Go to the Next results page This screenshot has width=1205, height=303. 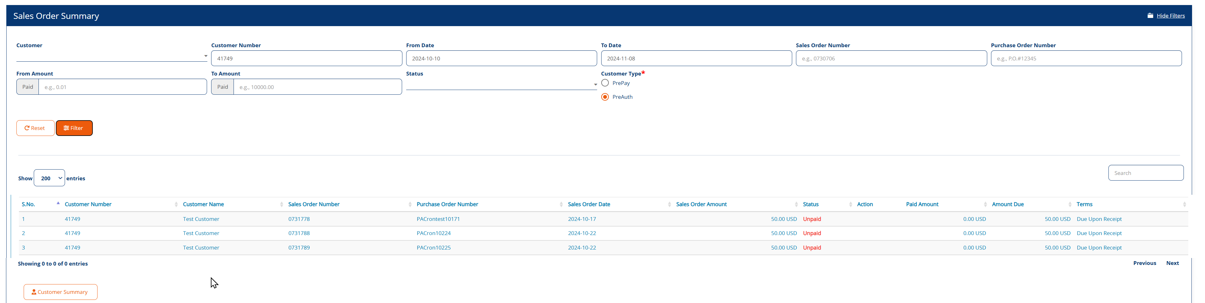1172,263
